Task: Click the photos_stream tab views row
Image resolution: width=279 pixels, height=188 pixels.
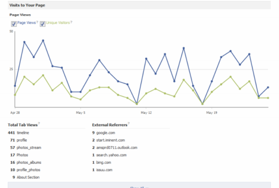Action: coord(29,147)
